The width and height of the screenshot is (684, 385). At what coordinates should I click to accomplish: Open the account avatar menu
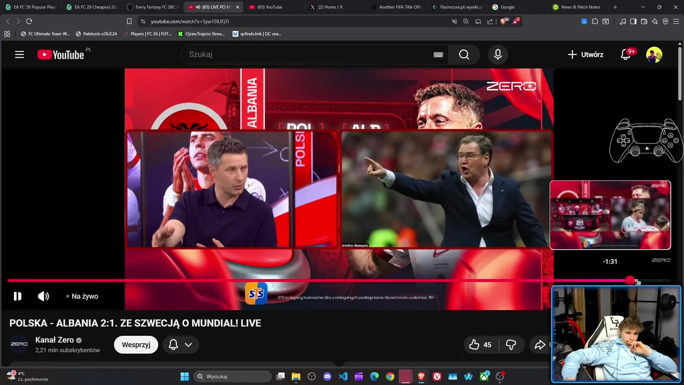[x=654, y=55]
